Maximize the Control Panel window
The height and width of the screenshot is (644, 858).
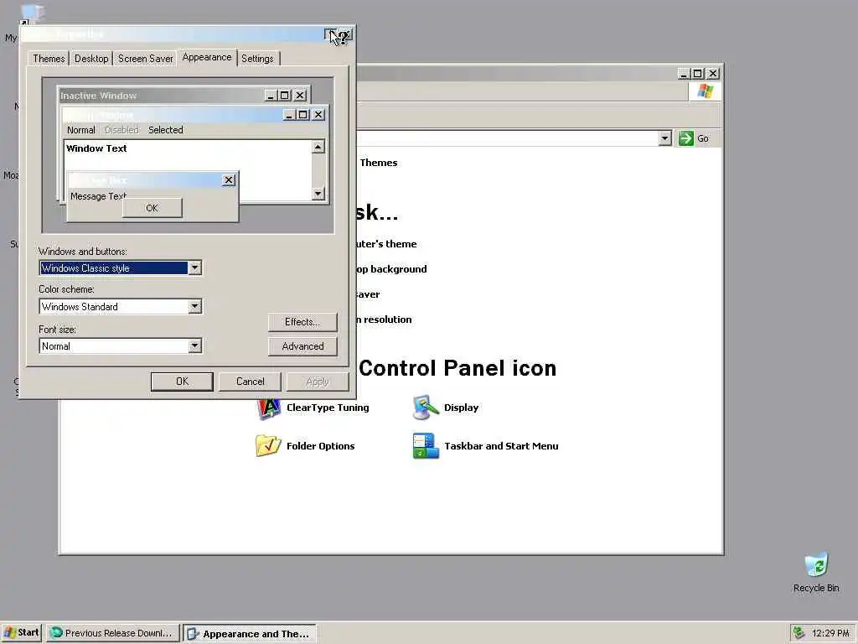[698, 74]
